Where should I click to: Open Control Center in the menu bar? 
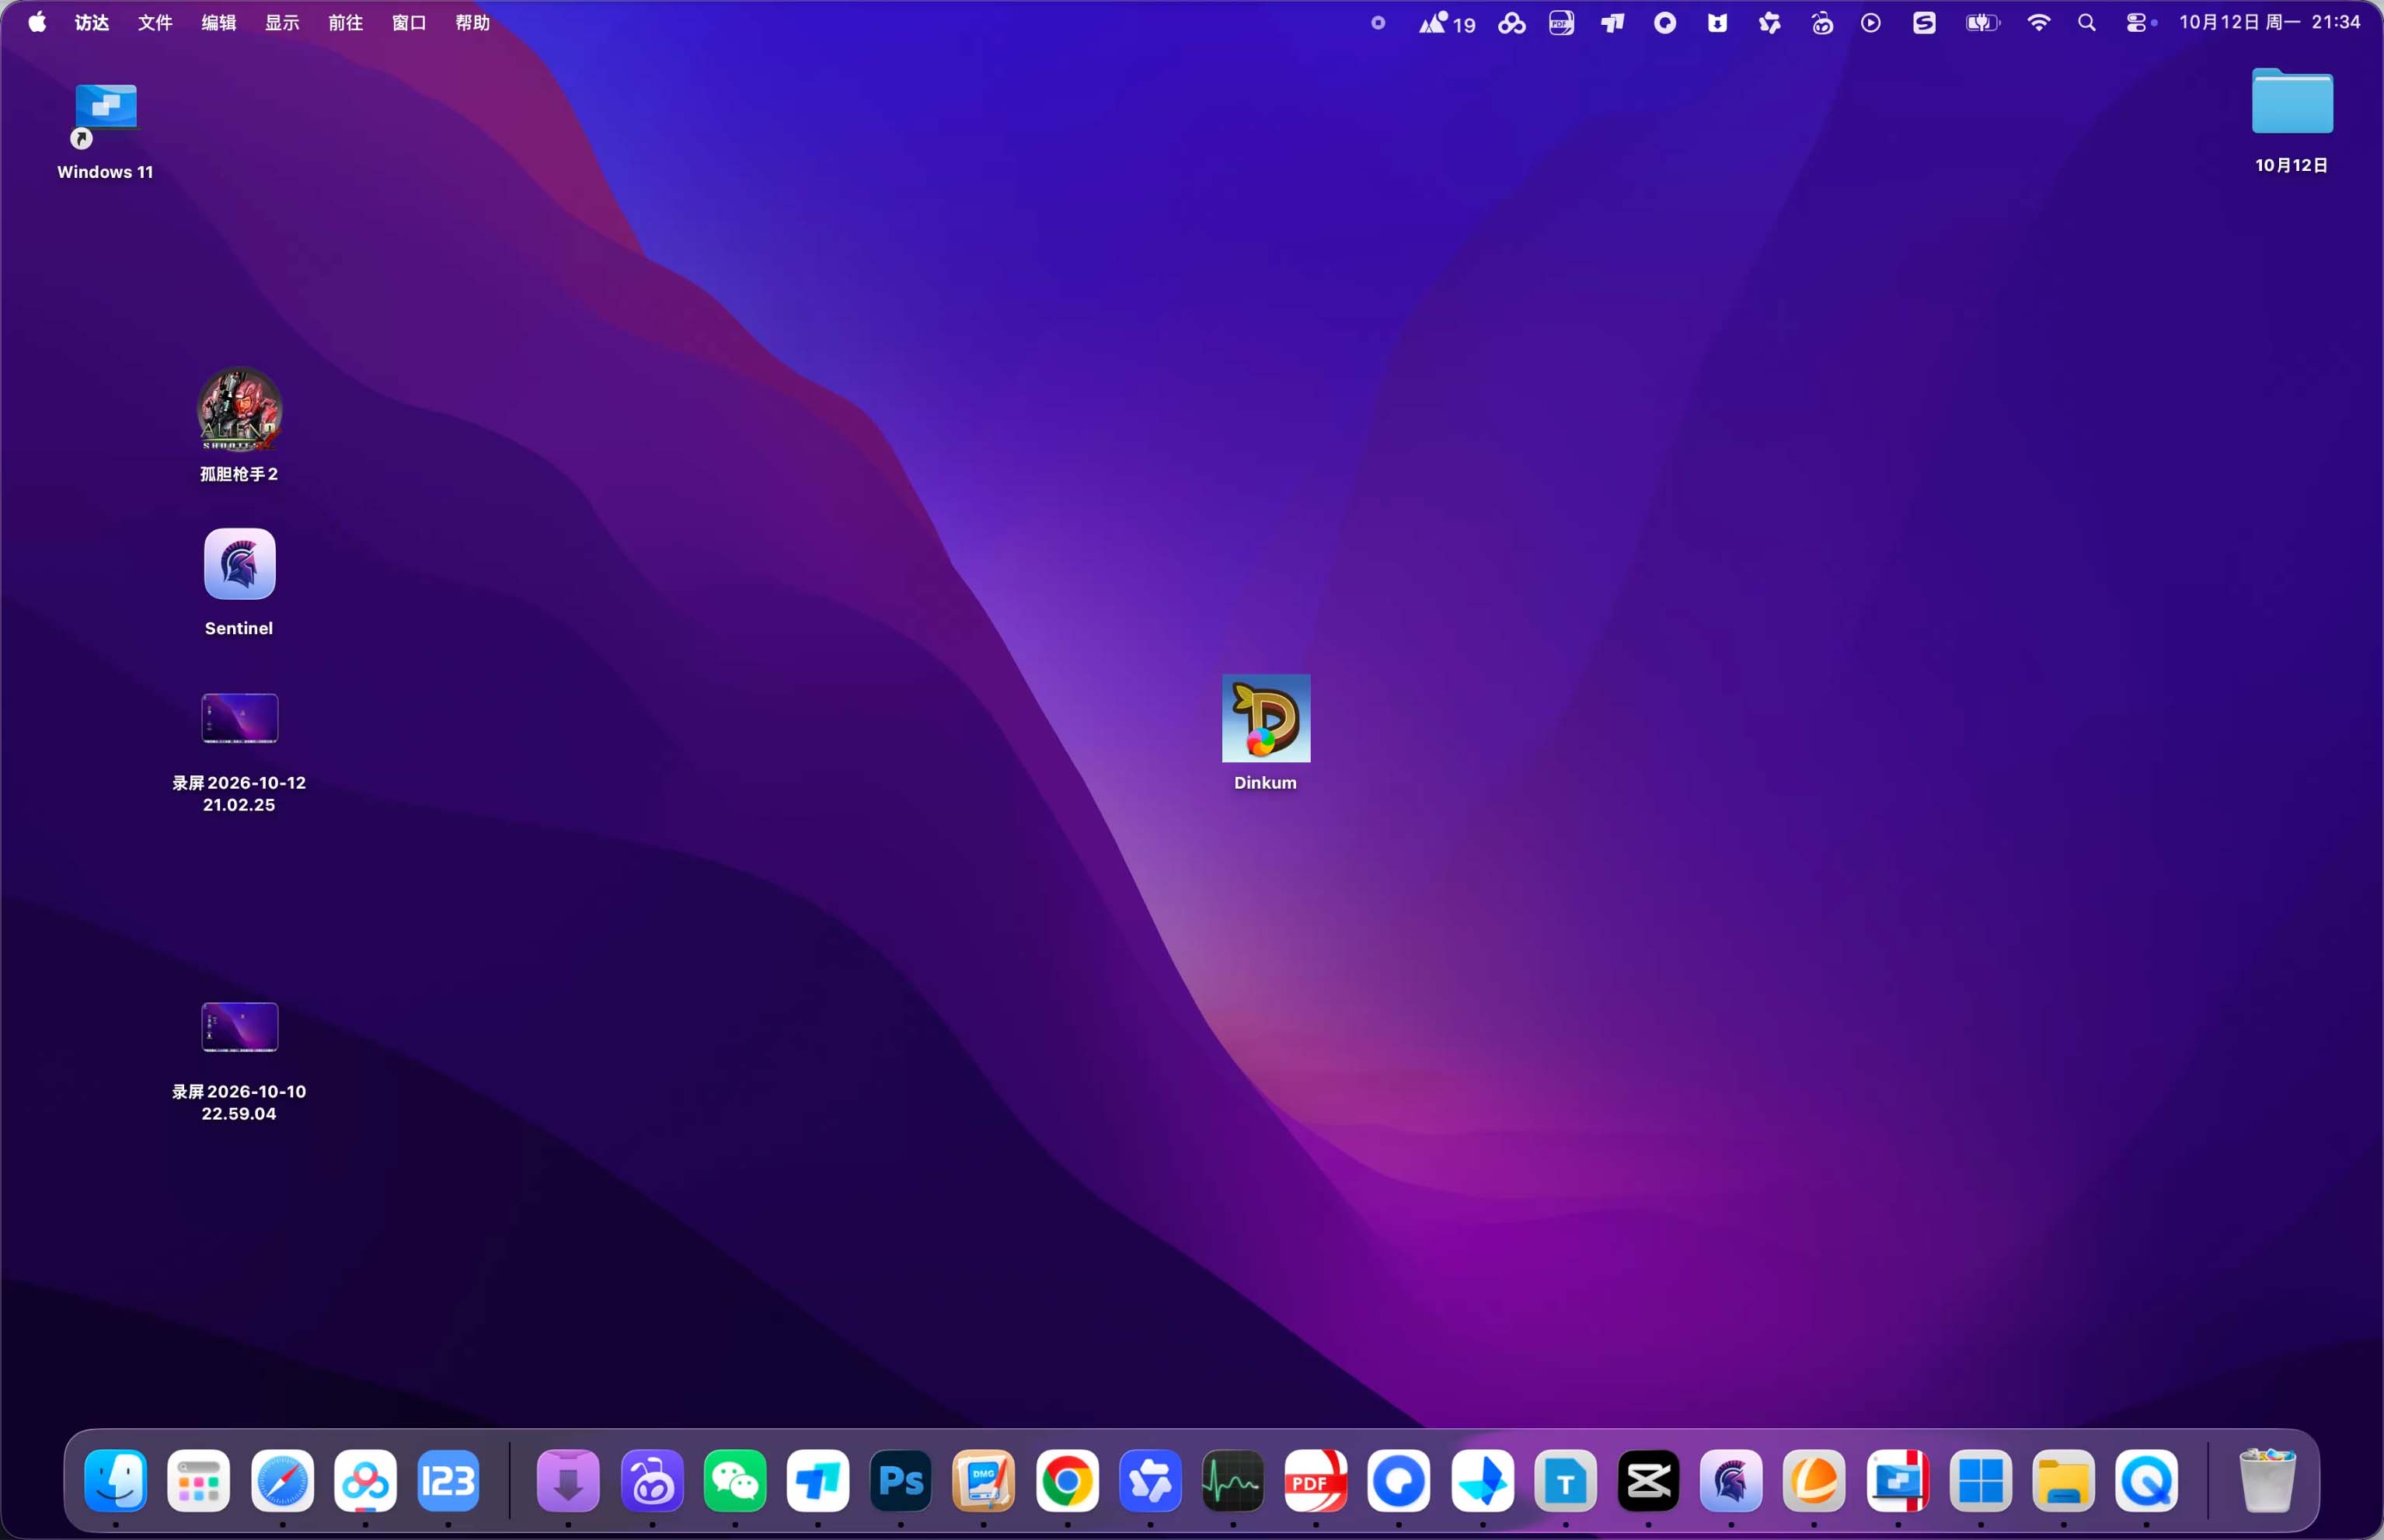click(x=2137, y=22)
